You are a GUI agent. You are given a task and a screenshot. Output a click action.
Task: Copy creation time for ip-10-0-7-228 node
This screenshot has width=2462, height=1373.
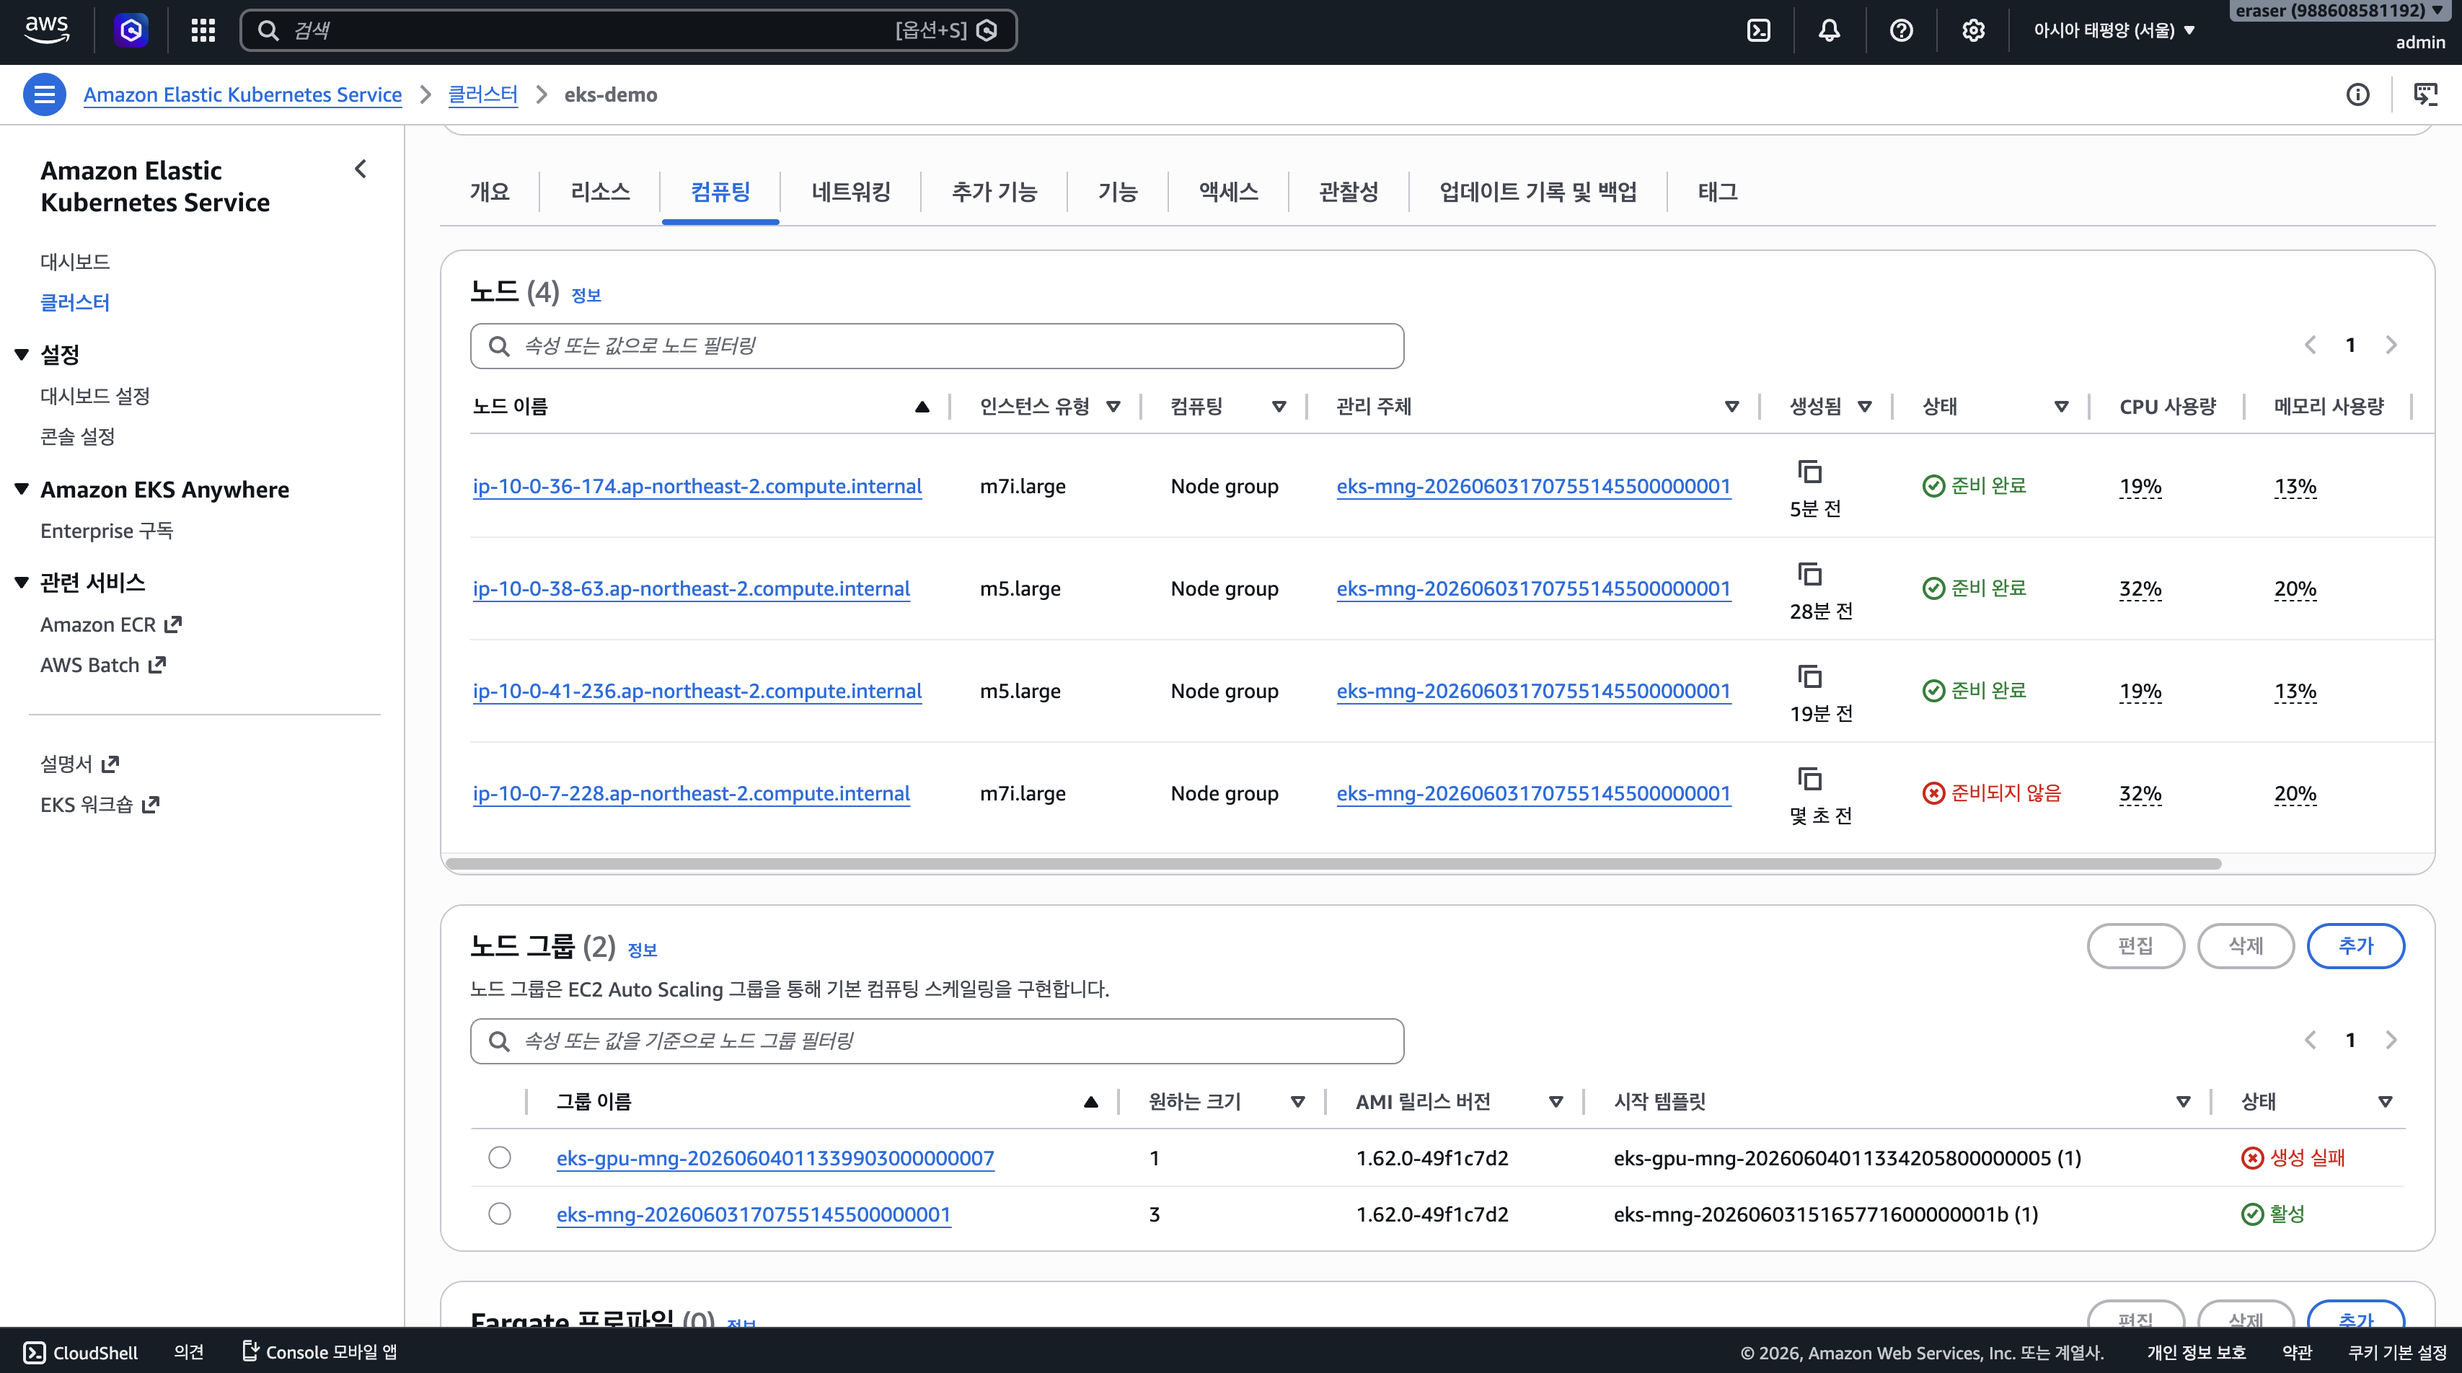tap(1810, 778)
